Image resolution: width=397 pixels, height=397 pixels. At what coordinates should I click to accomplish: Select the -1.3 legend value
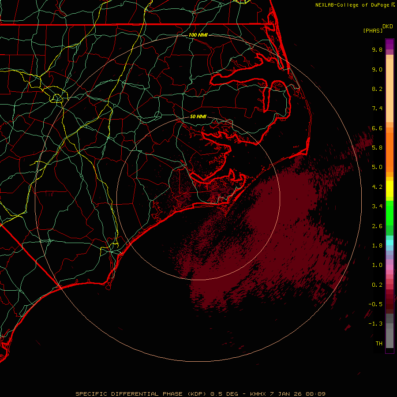[x=375, y=324]
